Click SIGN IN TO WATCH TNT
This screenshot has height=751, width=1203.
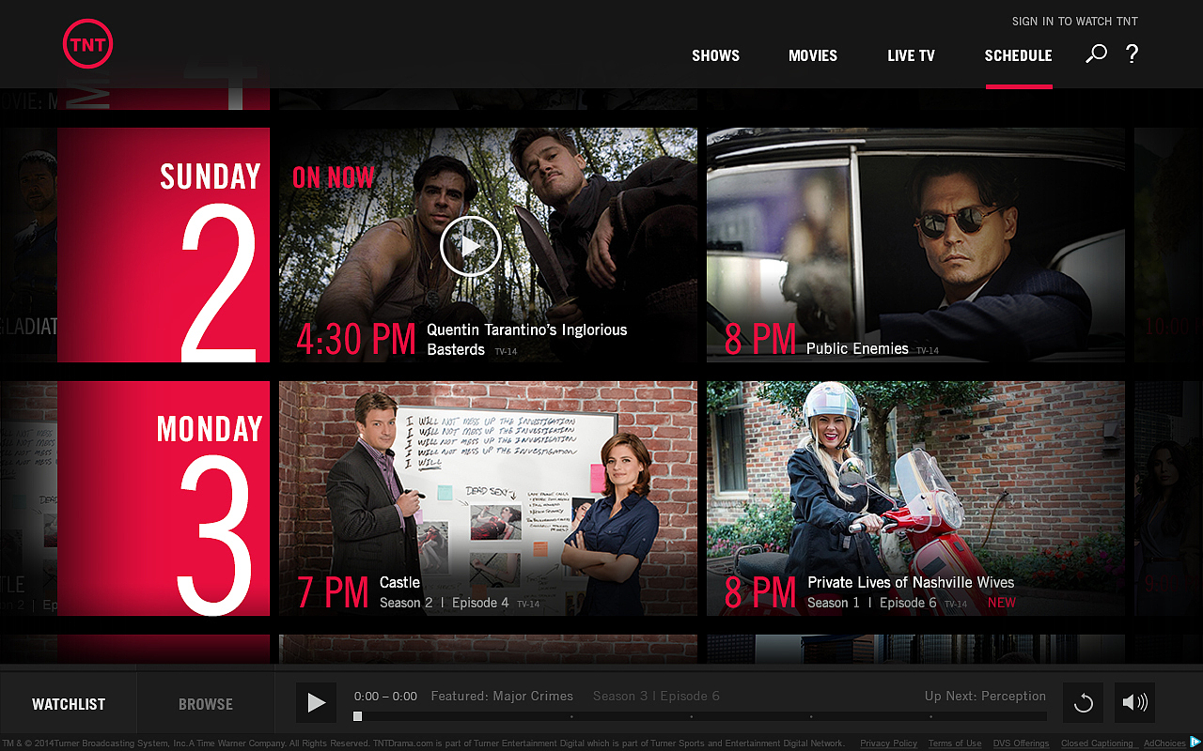(1074, 21)
